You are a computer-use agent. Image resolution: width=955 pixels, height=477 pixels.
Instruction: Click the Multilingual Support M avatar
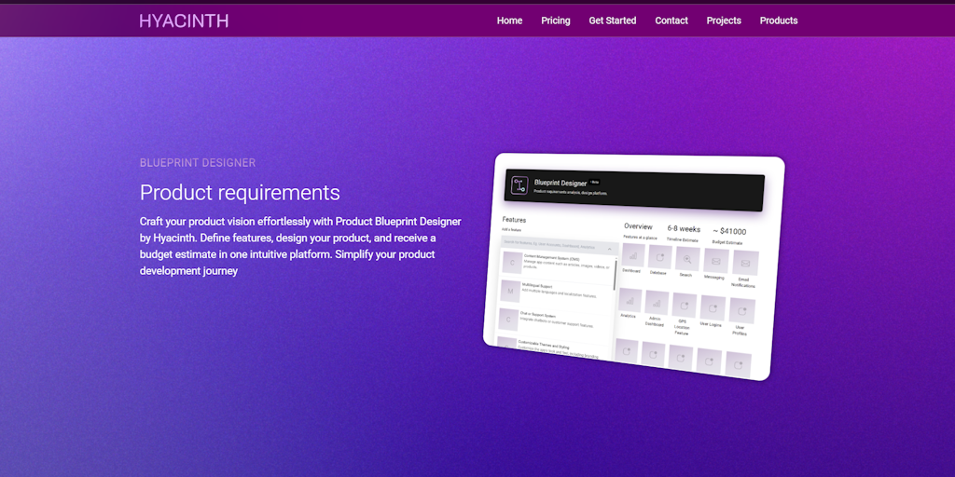coord(510,291)
